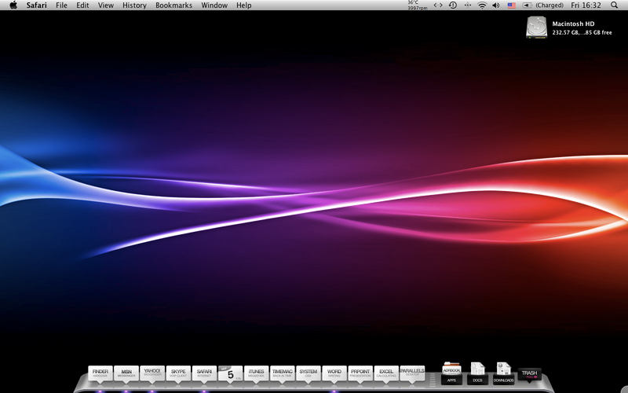Open Spotlight search magnifier
628x393 pixels.
pos(614,6)
